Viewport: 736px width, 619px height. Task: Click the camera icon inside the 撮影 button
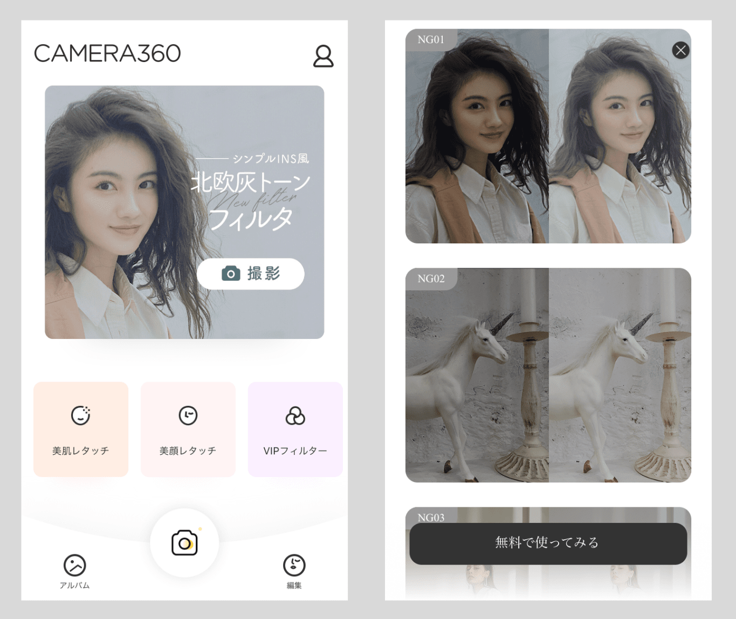tap(231, 274)
